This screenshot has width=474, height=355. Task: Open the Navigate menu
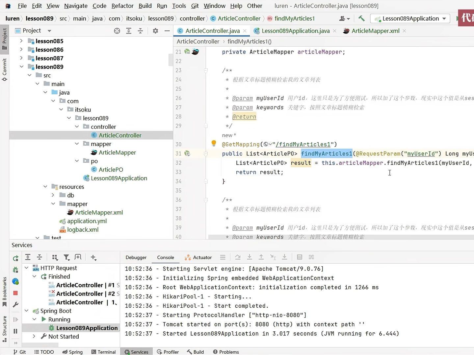tap(76, 6)
